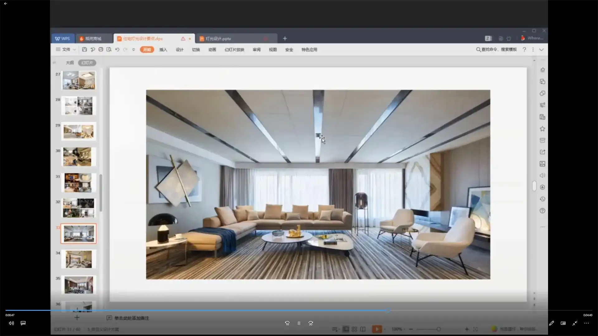The height and width of the screenshot is (336, 598).
Task: Click the print icon in toolbar
Action: click(101, 49)
